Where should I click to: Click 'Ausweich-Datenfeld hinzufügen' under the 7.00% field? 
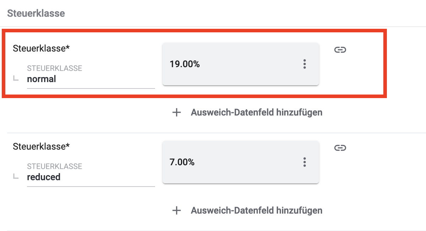point(256,210)
